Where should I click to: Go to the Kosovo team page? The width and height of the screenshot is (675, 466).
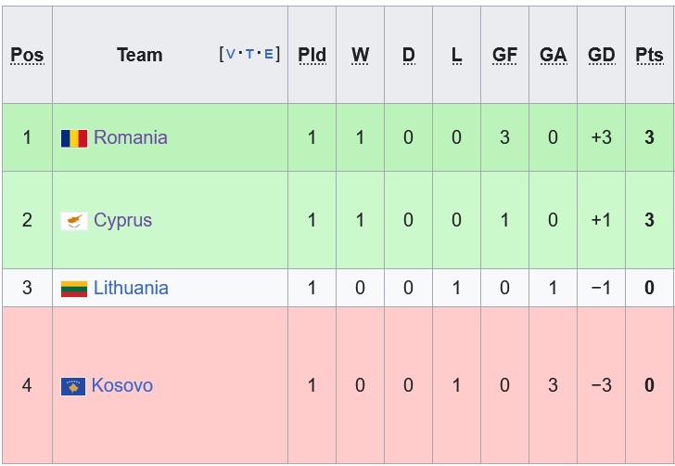121,385
